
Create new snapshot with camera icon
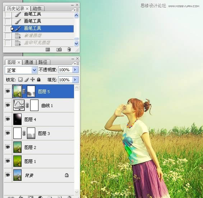coord(59,49)
